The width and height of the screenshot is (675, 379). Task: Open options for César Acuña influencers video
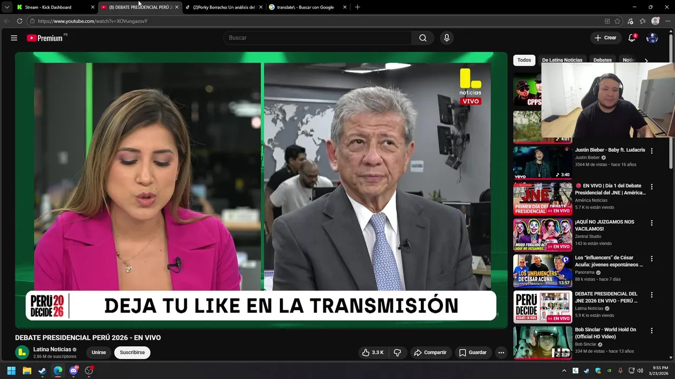tap(652, 258)
